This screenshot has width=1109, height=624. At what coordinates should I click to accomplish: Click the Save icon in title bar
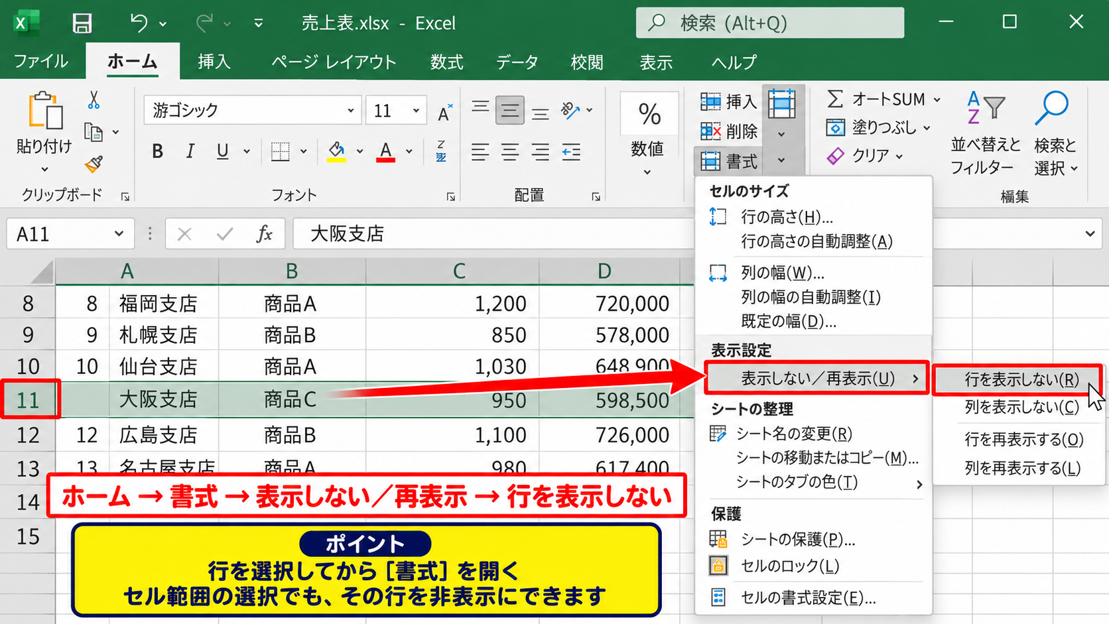click(82, 23)
